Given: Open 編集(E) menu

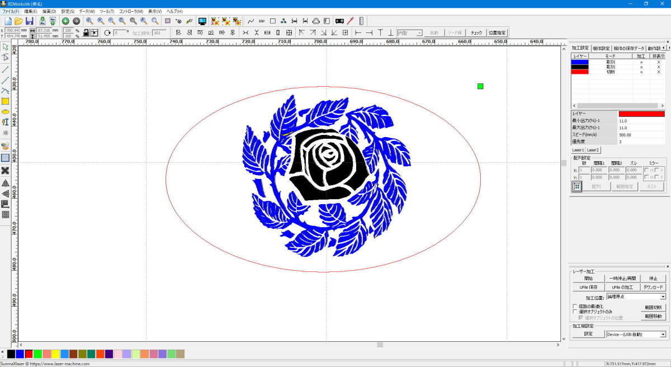Looking at the screenshot, I should point(31,11).
